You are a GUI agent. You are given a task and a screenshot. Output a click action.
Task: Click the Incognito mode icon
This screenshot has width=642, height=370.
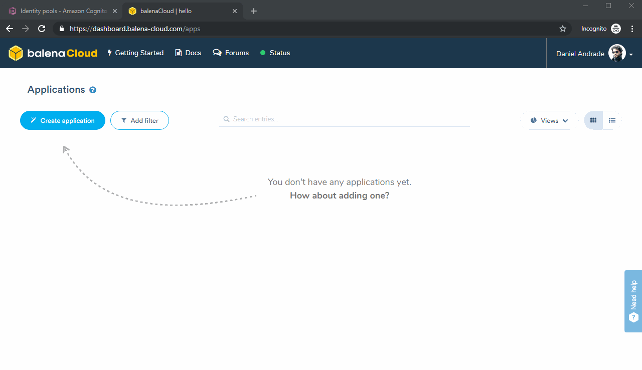click(x=616, y=29)
